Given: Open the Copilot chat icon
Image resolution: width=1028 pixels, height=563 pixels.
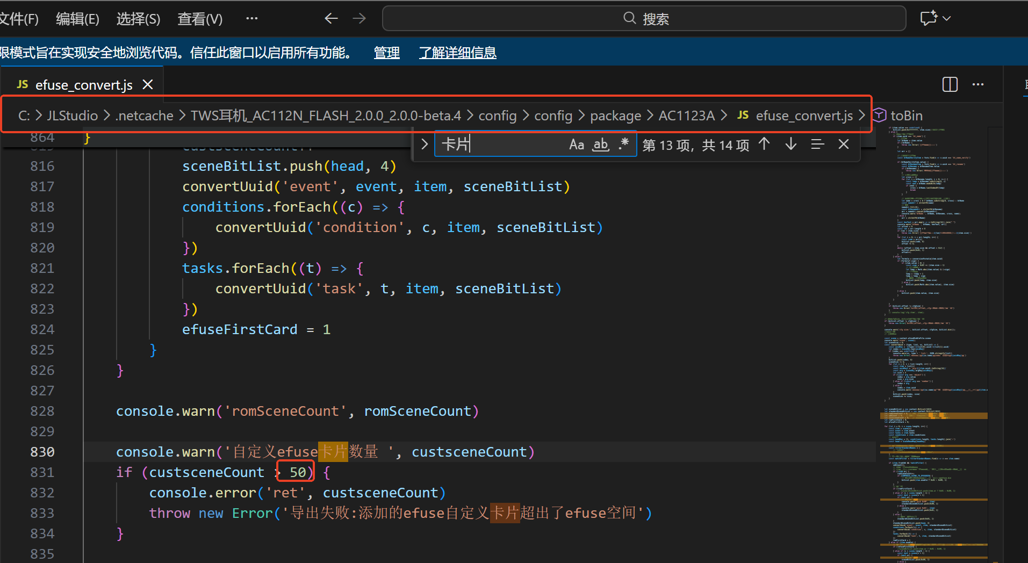Looking at the screenshot, I should (x=929, y=18).
